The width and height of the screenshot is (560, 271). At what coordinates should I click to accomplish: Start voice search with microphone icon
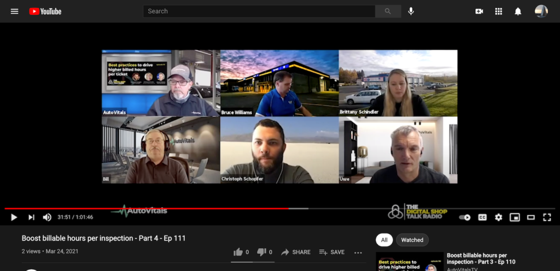pyautogui.click(x=411, y=11)
